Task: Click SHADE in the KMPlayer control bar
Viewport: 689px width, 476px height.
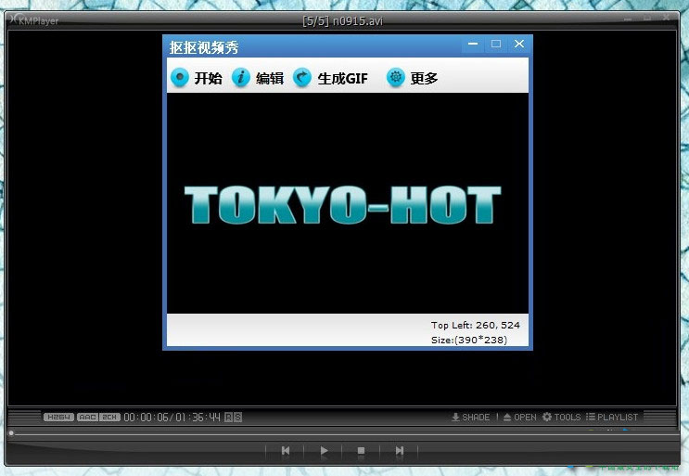Action: point(470,418)
